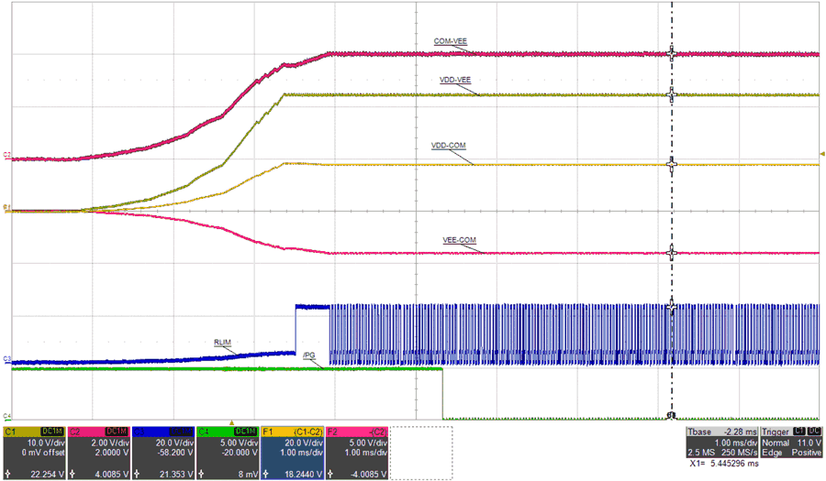
Task: Click the DC coupling badge in Trigger box
Action: pyautogui.click(x=814, y=432)
